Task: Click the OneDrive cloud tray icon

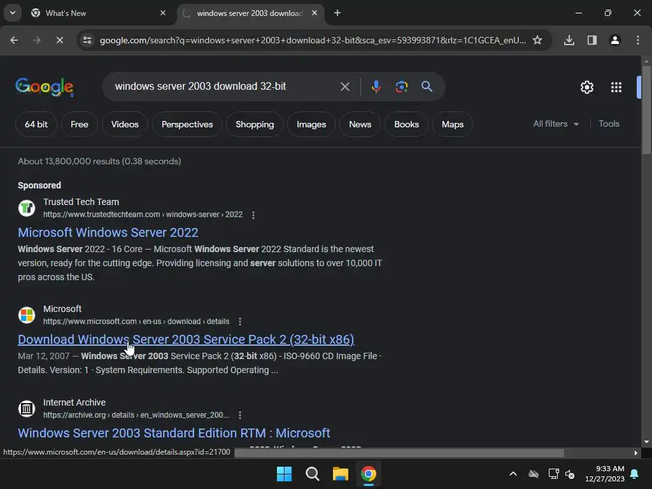Action: (x=534, y=474)
